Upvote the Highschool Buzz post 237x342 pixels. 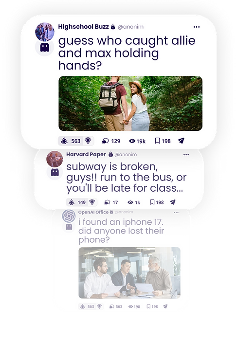64,141
